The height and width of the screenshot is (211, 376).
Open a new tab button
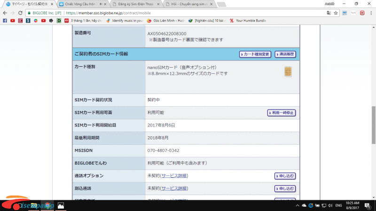[221, 4]
